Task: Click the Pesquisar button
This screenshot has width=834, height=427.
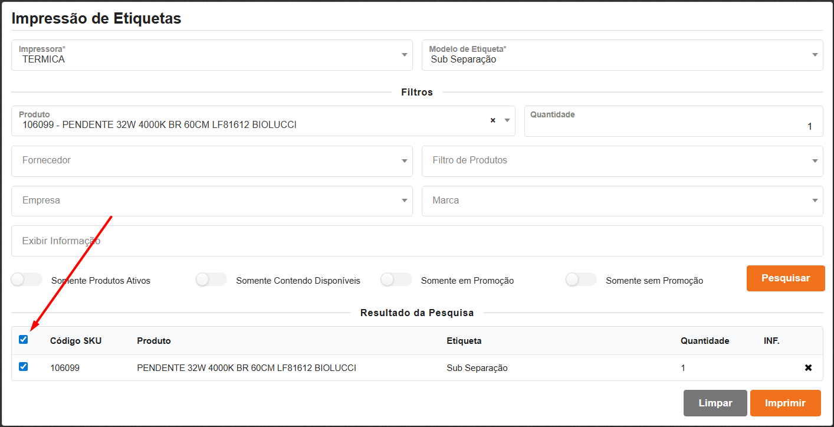Action: 785,278
